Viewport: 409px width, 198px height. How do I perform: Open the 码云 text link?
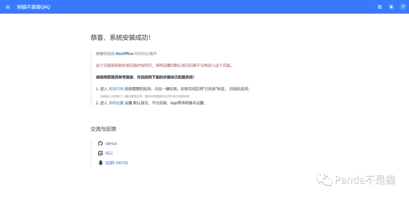(109, 153)
